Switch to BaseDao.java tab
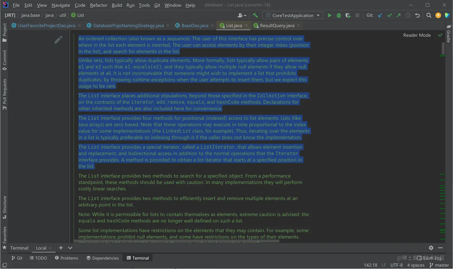Screen dimensions: 453x269 coord(195,25)
